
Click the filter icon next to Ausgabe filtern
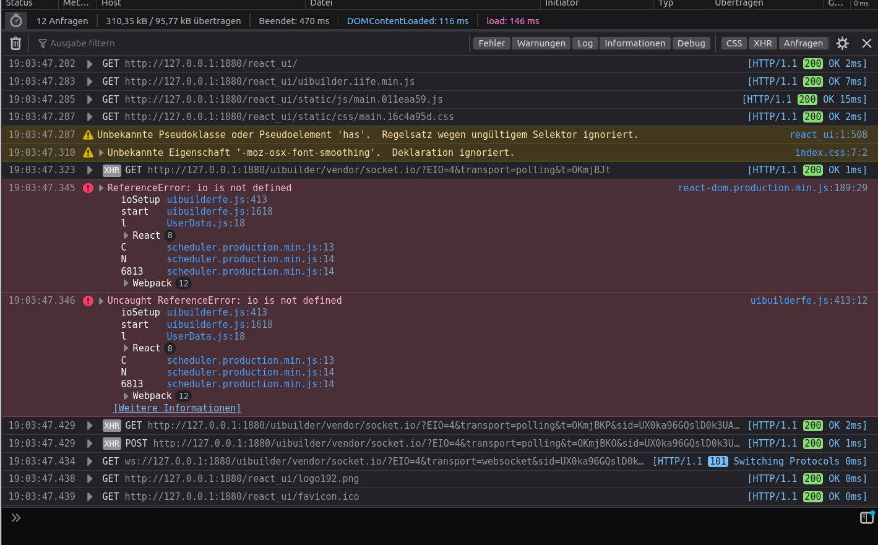coord(42,43)
